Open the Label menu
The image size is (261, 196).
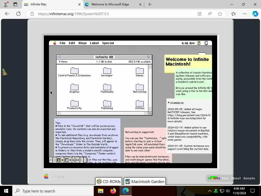click(94, 43)
